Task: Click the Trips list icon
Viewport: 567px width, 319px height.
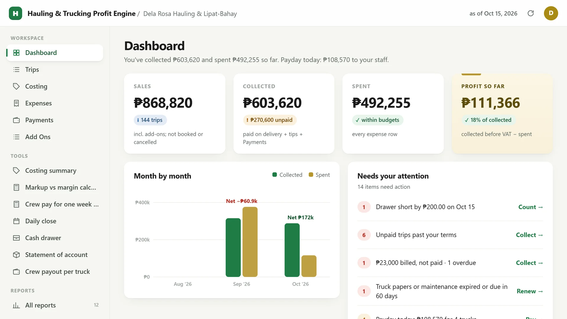Action: click(x=17, y=69)
